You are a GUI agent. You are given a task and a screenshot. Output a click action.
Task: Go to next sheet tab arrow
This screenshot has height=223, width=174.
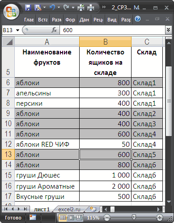[x=19, y=209]
